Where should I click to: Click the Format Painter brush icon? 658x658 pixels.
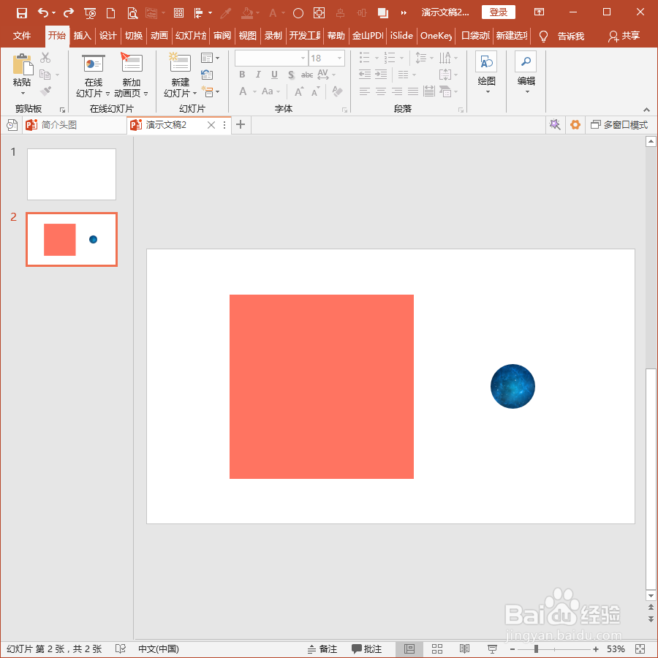(45, 91)
